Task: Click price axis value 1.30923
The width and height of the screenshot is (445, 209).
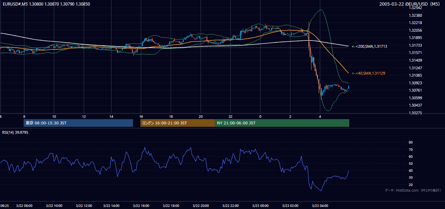Action: (x=415, y=83)
